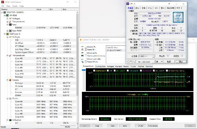Click the Fans PWM section icon
The image size is (197, 129).
(10, 31)
